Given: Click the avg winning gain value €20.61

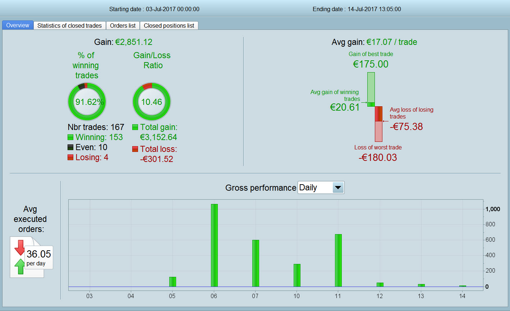Looking at the screenshot, I should coord(345,107).
